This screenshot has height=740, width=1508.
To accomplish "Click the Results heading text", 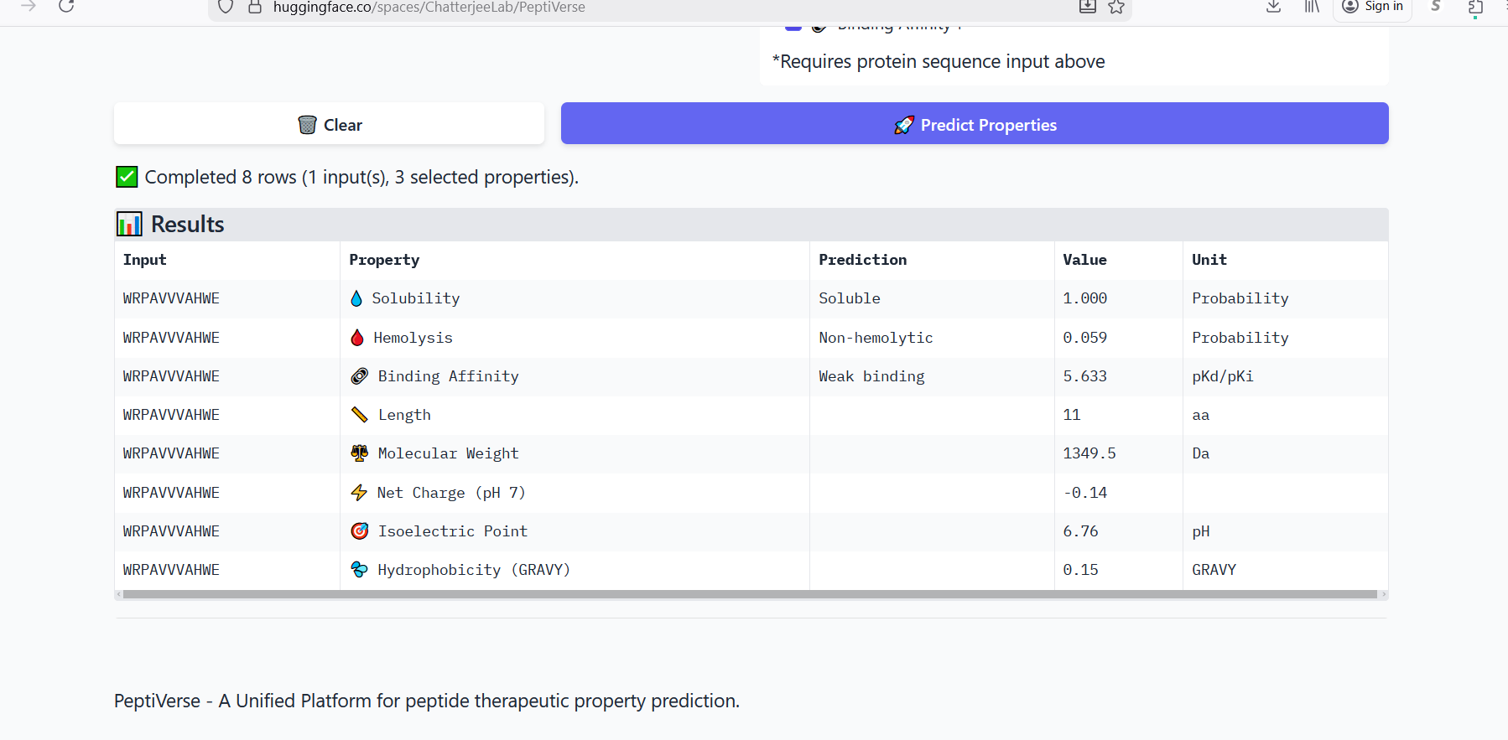I will [187, 225].
